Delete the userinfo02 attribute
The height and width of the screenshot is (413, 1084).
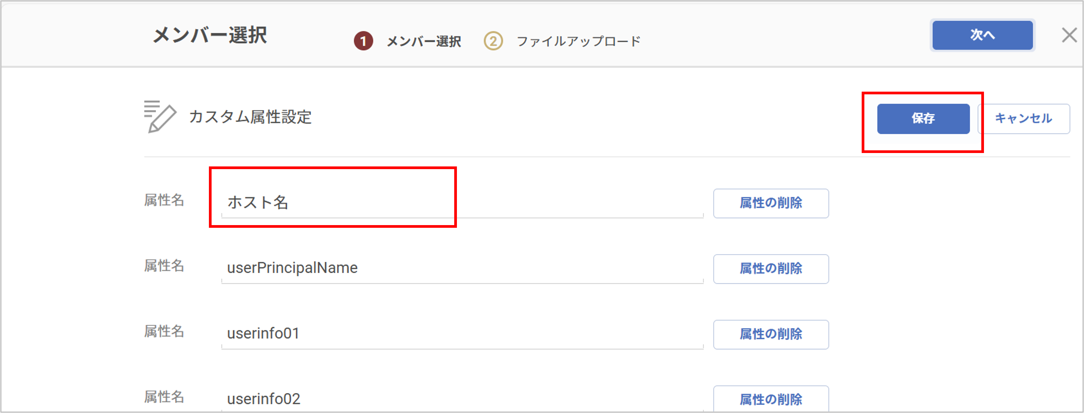click(x=770, y=399)
